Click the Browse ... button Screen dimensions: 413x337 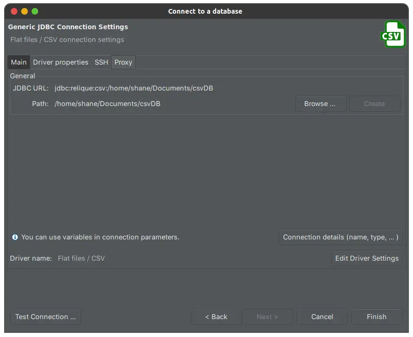click(x=320, y=104)
